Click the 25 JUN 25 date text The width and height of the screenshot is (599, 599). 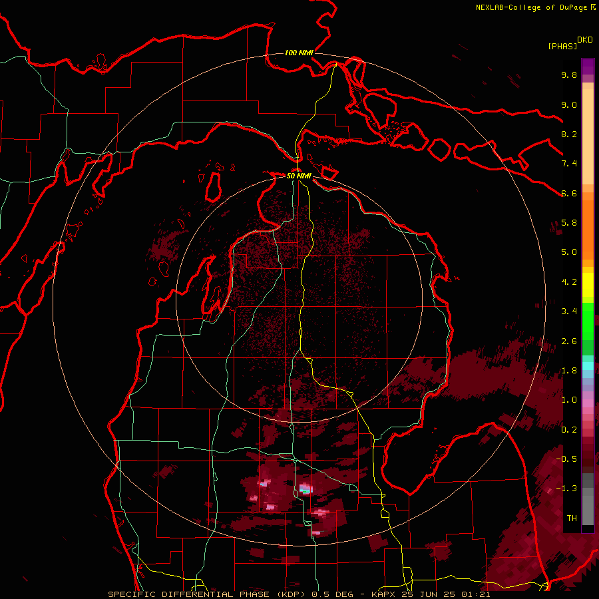(430, 594)
